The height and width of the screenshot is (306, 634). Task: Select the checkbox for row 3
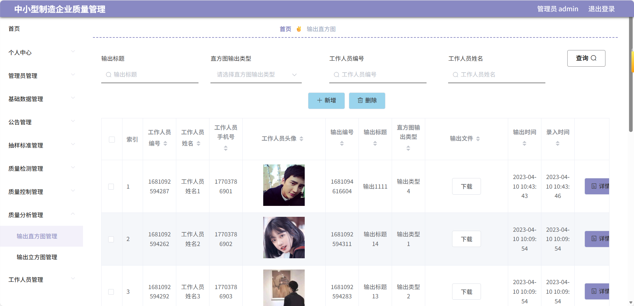tap(111, 292)
